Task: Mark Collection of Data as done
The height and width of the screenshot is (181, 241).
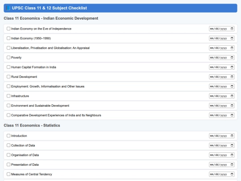Action: coord(8,145)
